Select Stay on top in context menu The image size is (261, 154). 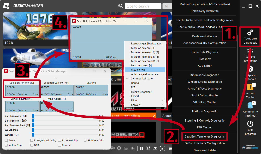145,70
